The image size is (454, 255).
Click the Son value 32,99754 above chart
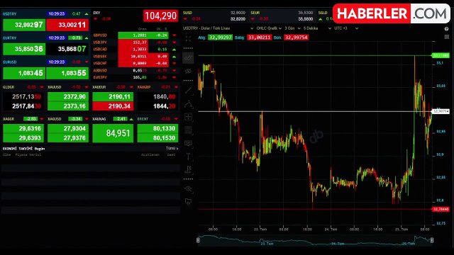point(296,38)
